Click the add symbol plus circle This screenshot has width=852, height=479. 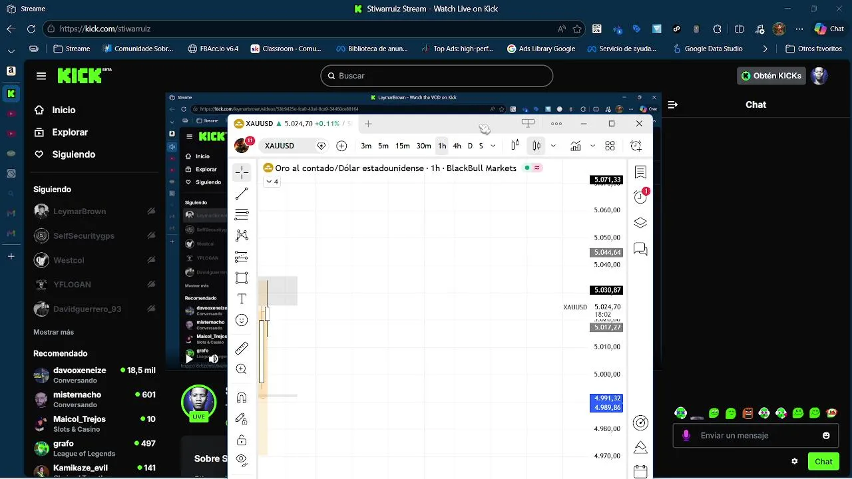341,146
